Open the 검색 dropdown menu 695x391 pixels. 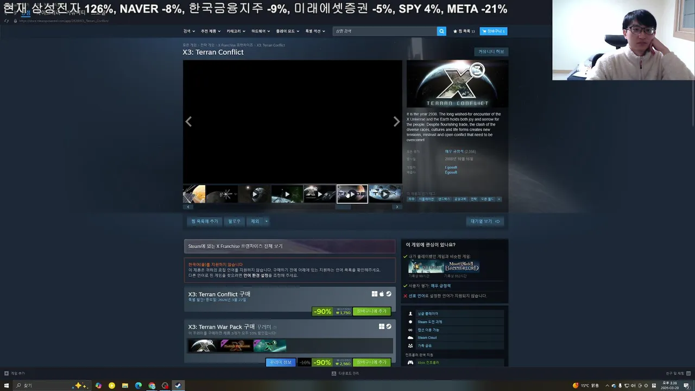tap(189, 31)
